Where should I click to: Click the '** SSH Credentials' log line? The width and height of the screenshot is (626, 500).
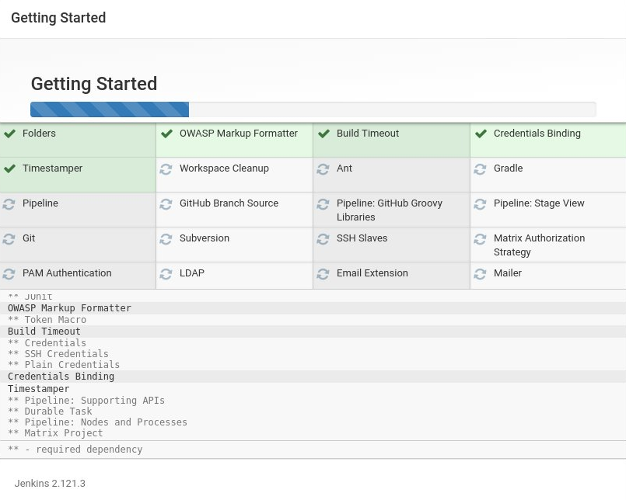tap(58, 354)
